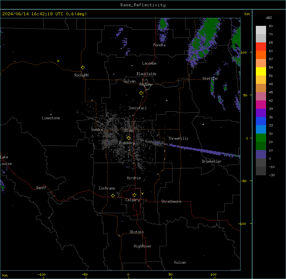Screen dimensions: 286x279
Task: Click the -100 tick on the vertical axis
Action: [243, 224]
